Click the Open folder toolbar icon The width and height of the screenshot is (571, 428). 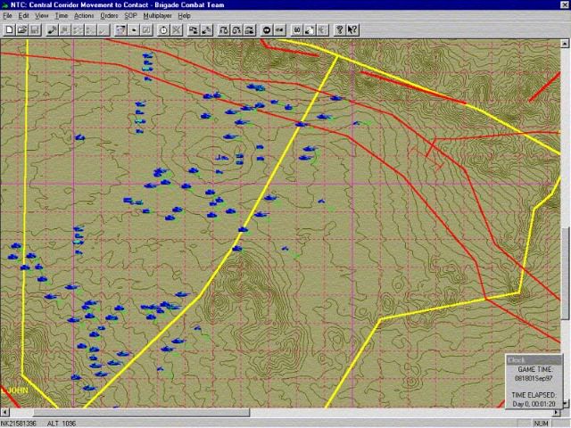click(x=21, y=29)
